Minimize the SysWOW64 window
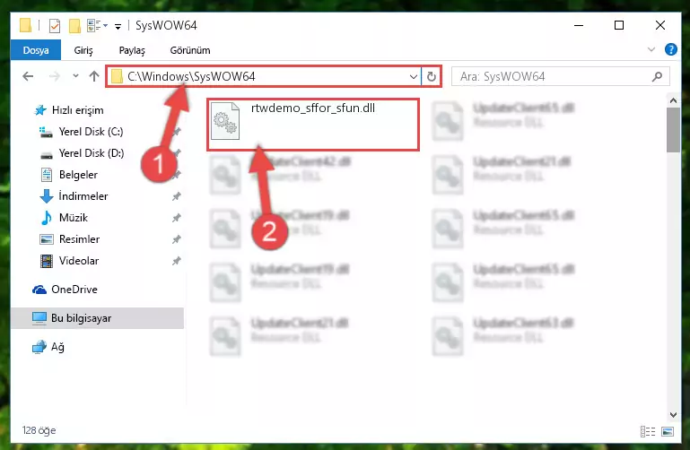 pyautogui.click(x=579, y=25)
